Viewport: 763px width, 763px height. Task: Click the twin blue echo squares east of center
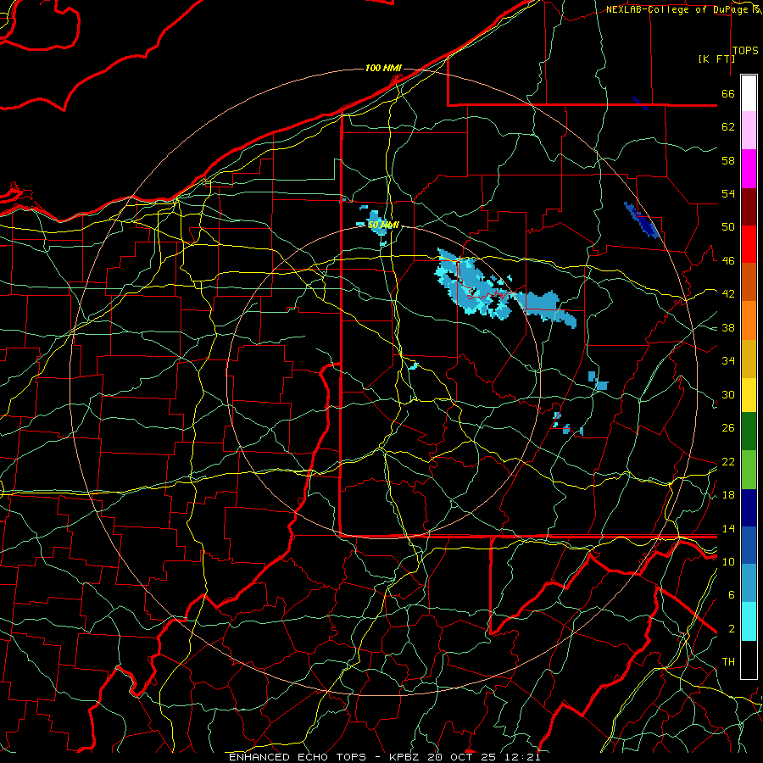point(599,381)
